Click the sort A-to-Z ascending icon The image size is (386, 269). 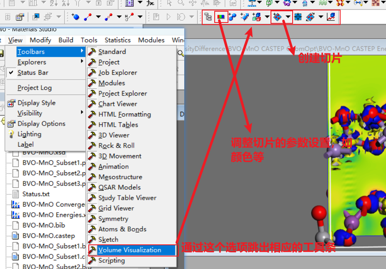pyautogui.click(x=53, y=3)
